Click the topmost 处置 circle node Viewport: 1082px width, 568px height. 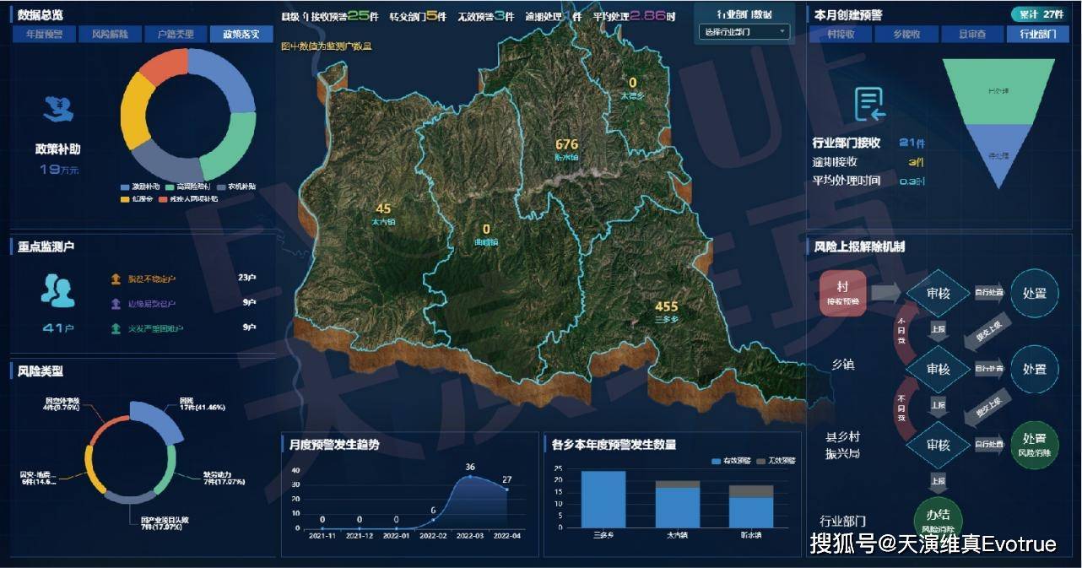[x=1035, y=291]
